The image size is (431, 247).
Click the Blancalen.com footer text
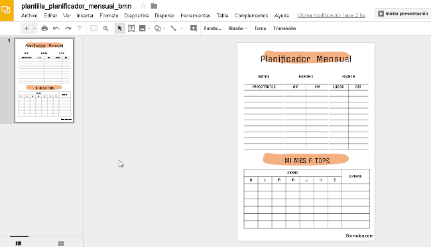coord(359,236)
